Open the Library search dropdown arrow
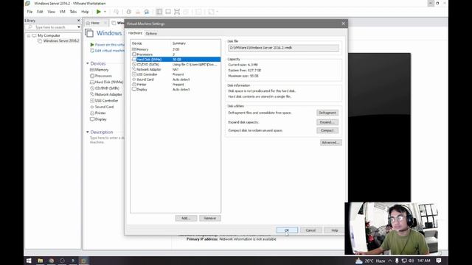Image resolution: width=472 pixels, height=265 pixels. [79, 27]
